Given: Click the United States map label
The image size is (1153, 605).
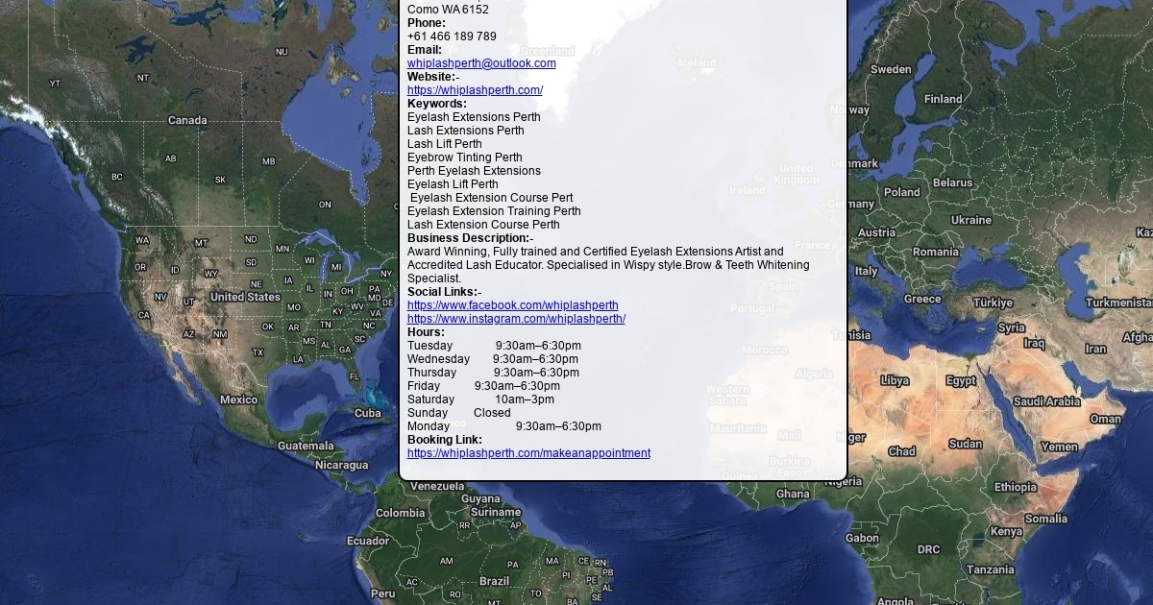Looking at the screenshot, I should (245, 297).
